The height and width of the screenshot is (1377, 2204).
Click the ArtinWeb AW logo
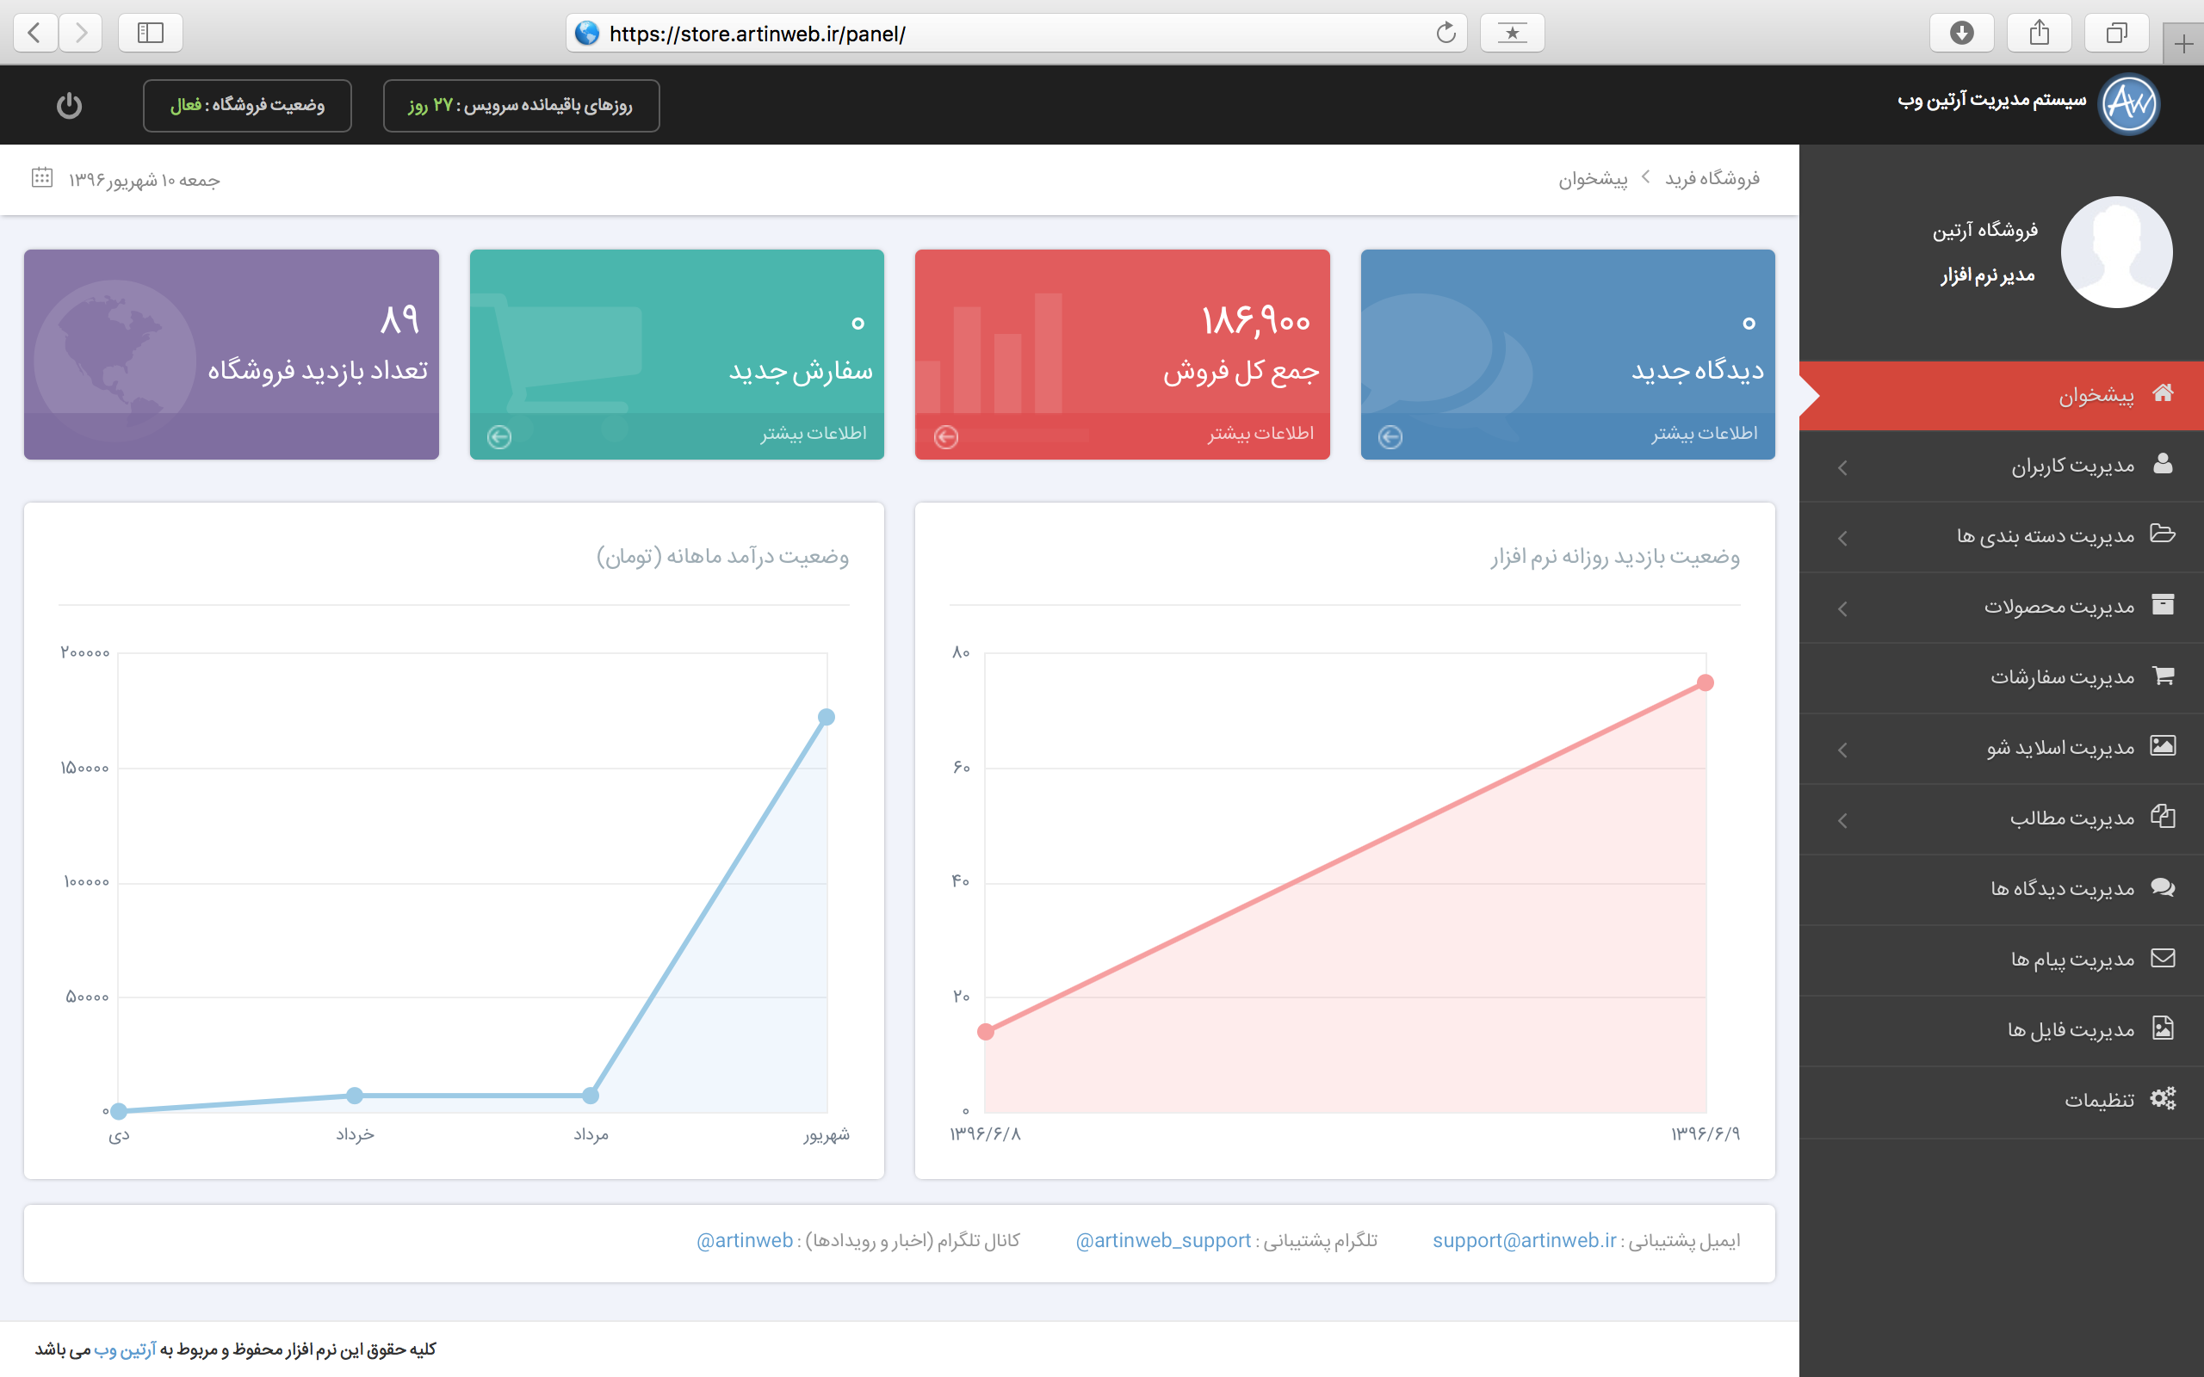point(2129,104)
